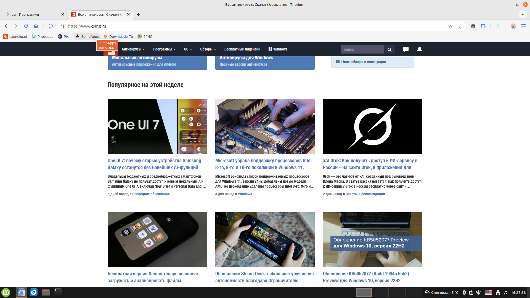Open the xAI Grok article title link
530x298 pixels.
(x=370, y=164)
